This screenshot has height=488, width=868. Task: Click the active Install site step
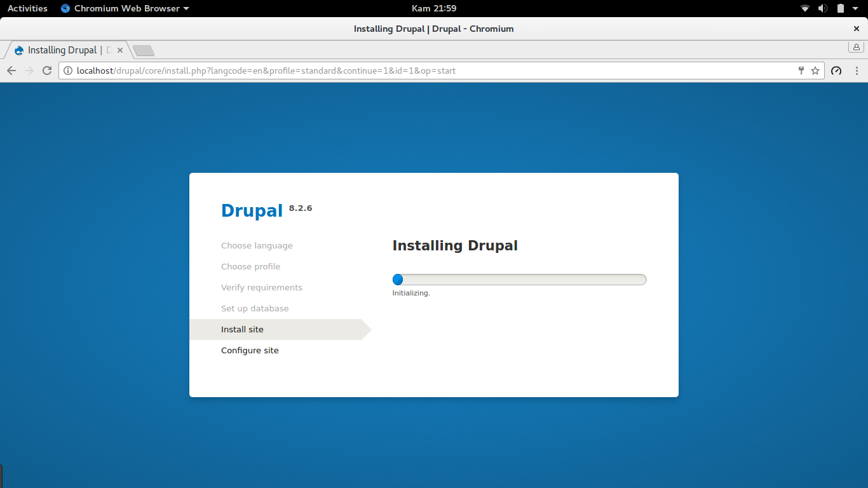[280, 329]
